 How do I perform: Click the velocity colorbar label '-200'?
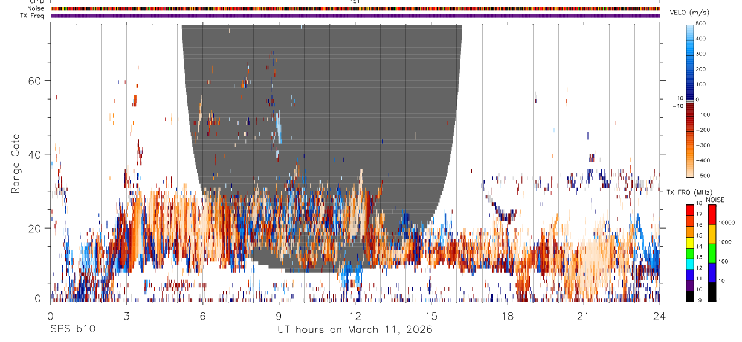point(703,130)
